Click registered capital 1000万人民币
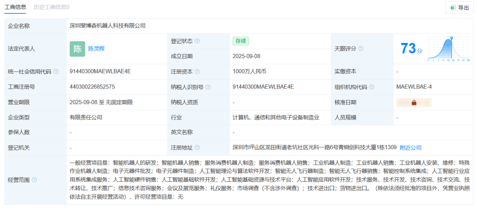477x211 pixels. coord(250,72)
